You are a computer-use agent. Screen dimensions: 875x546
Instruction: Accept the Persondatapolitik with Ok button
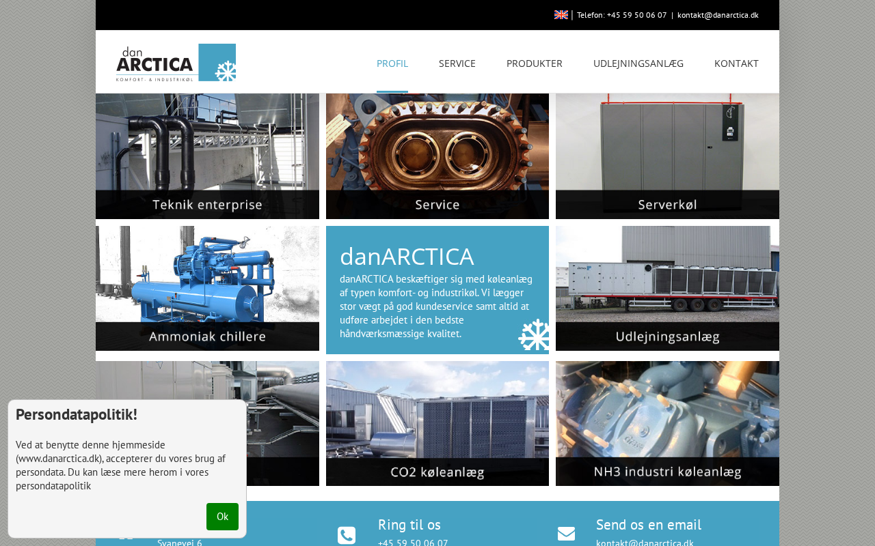[222, 517]
